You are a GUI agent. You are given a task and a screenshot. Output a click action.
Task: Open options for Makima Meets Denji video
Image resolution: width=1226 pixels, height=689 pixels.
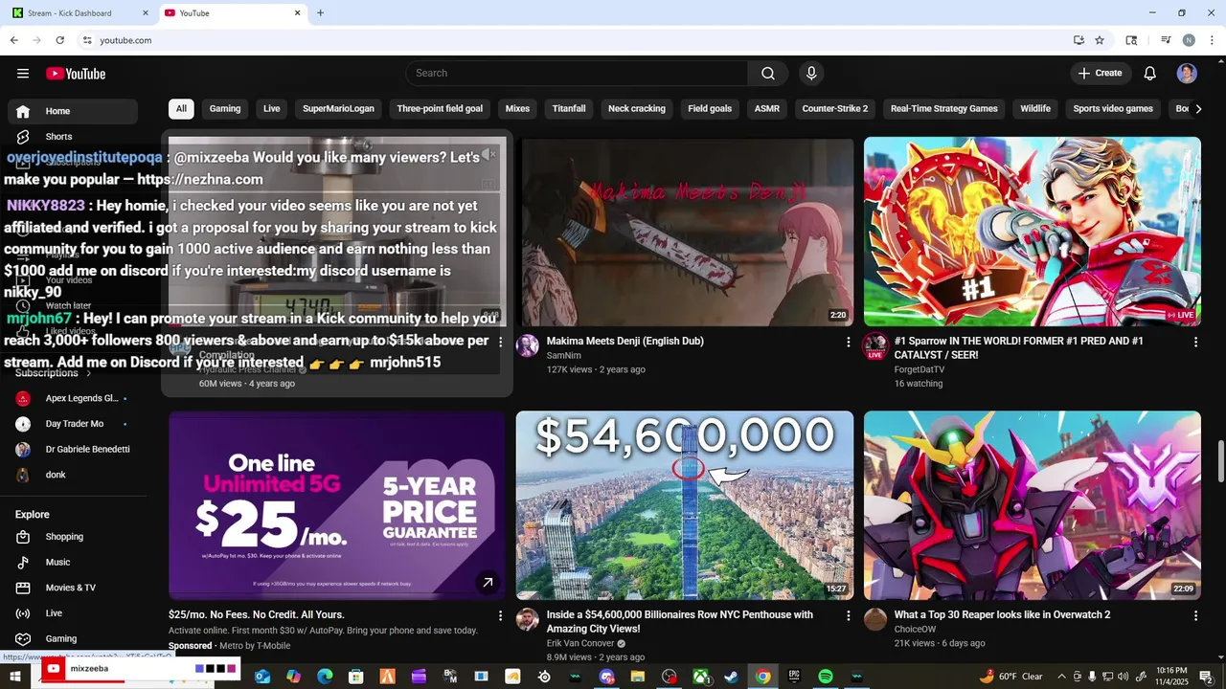point(848,342)
